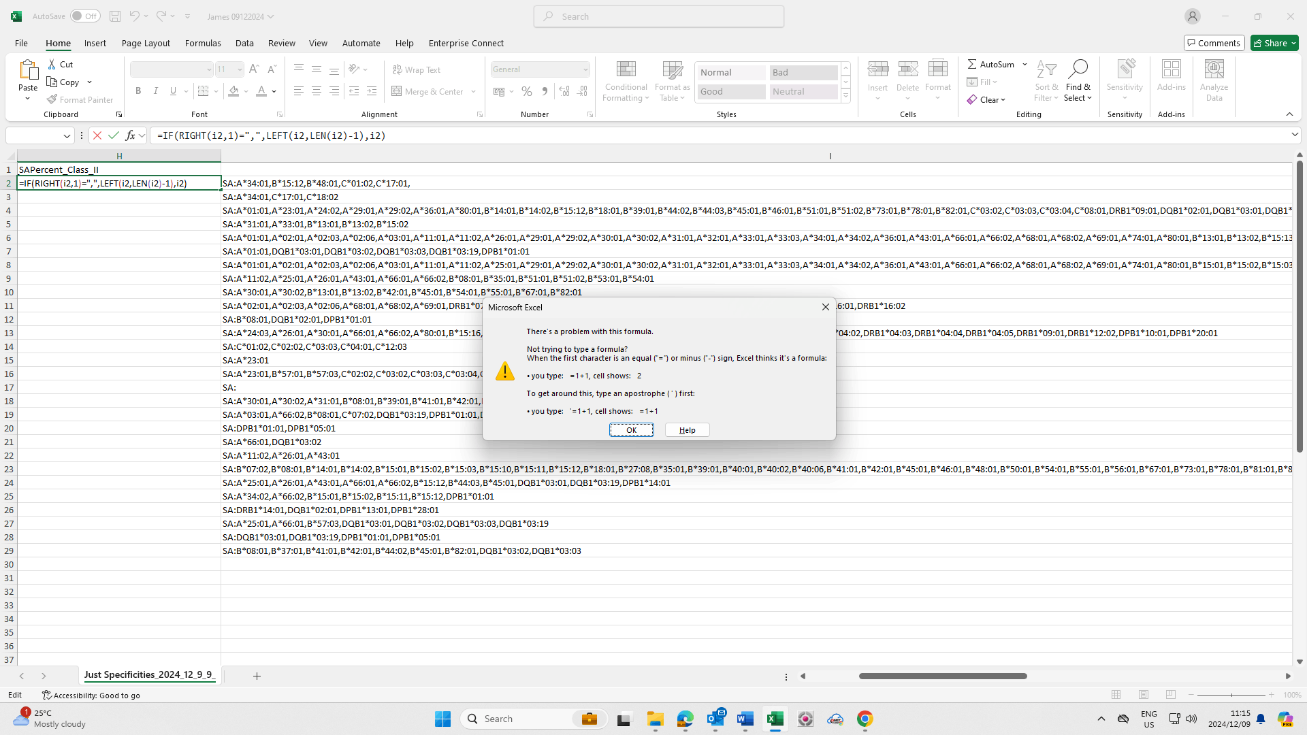The image size is (1307, 735).
Task: Click the Paste clipboard icon
Action: pyautogui.click(x=28, y=70)
